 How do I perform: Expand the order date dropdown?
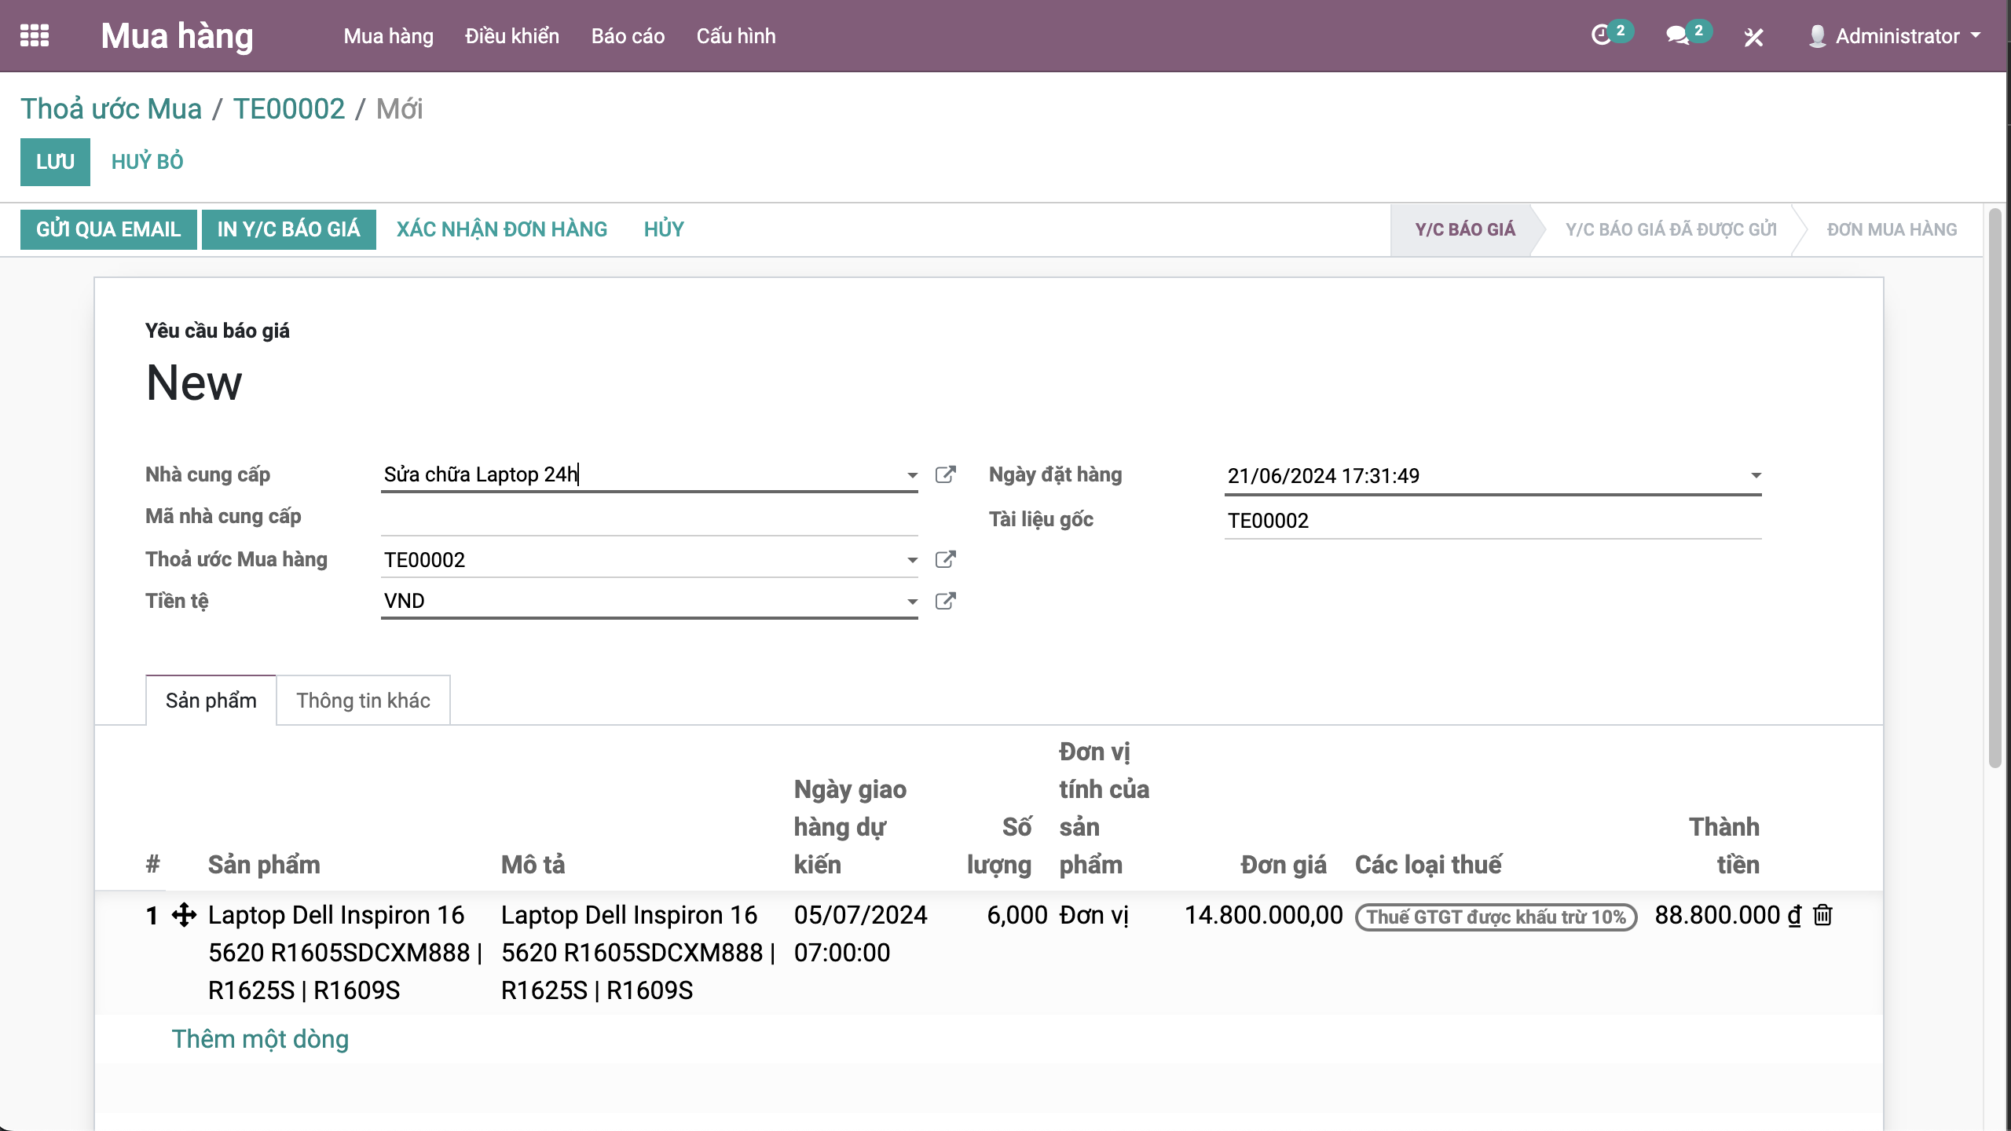point(1756,475)
